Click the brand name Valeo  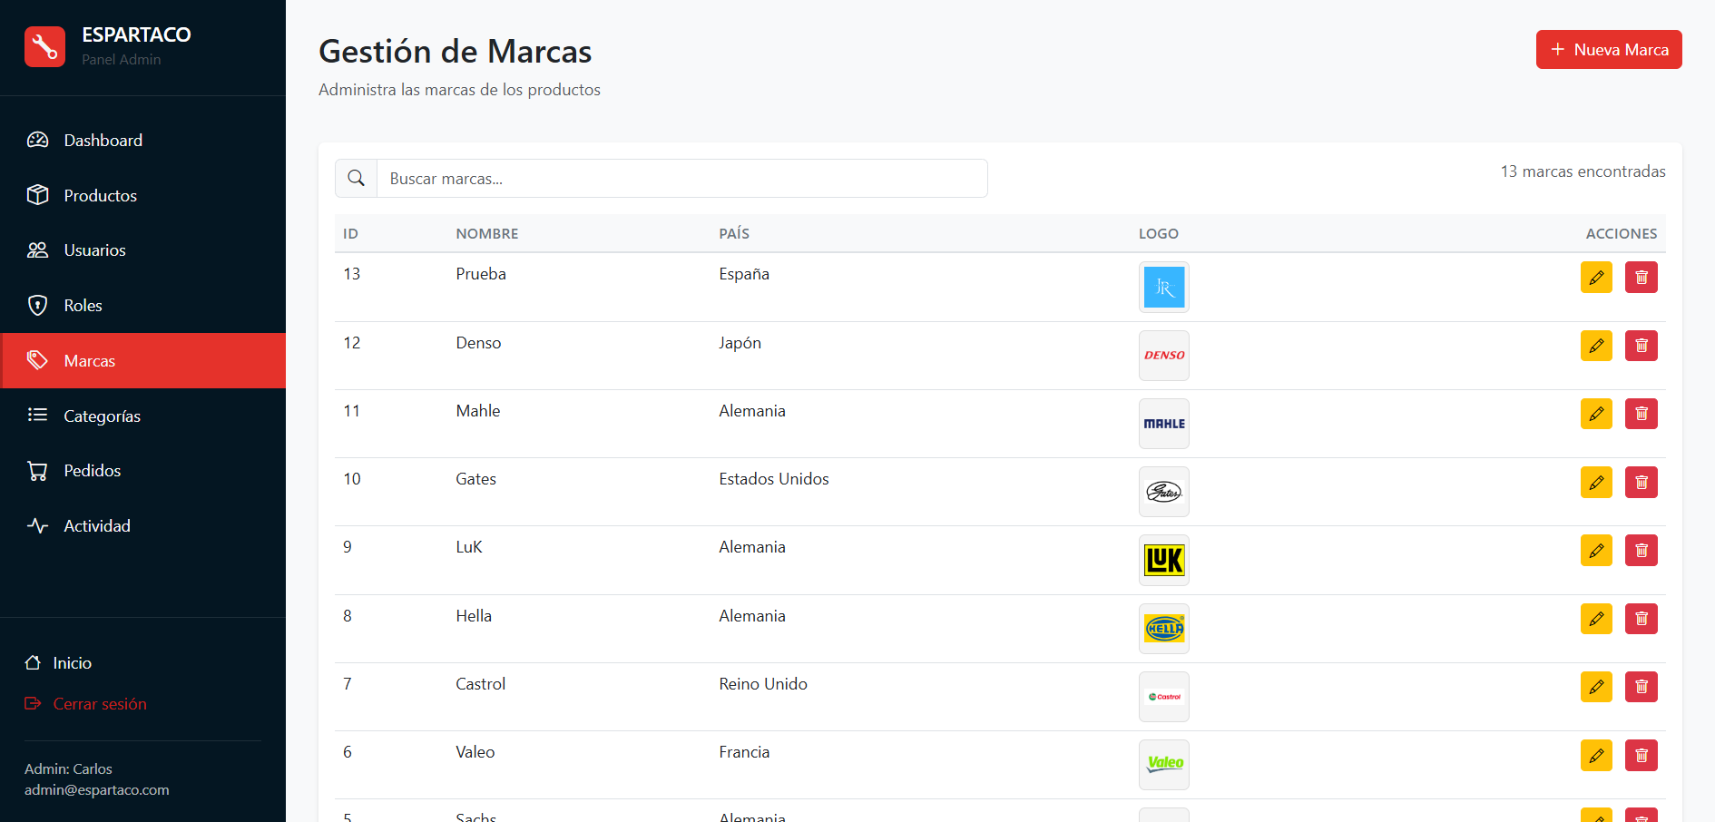pos(475,752)
